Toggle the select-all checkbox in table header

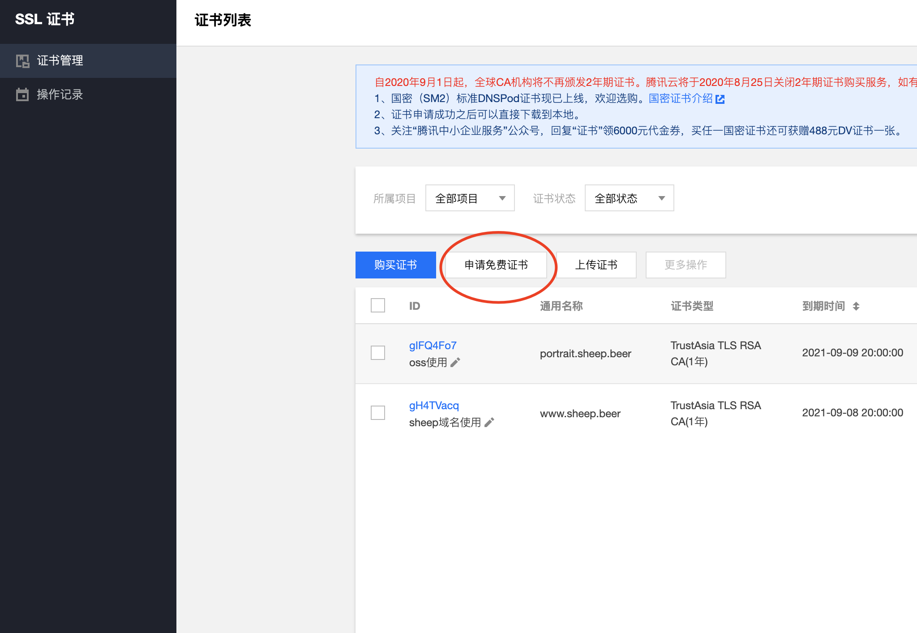point(378,305)
